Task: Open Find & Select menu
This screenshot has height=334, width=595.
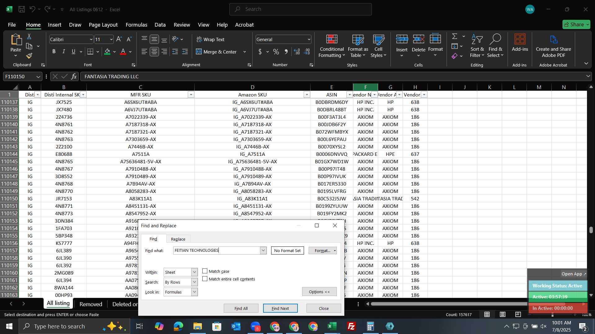Action: coord(495,46)
